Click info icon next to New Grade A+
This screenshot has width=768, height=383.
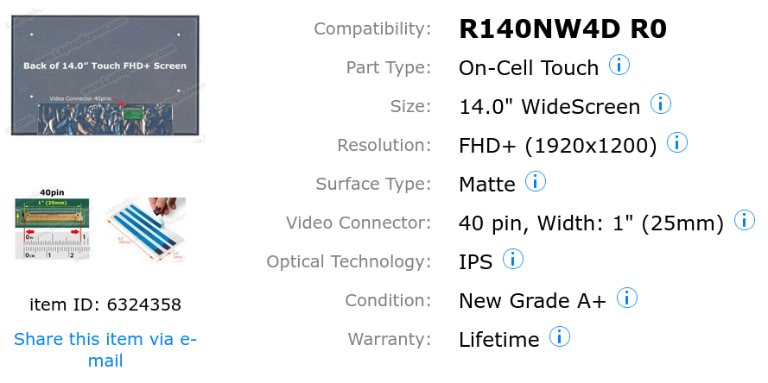[x=627, y=298]
